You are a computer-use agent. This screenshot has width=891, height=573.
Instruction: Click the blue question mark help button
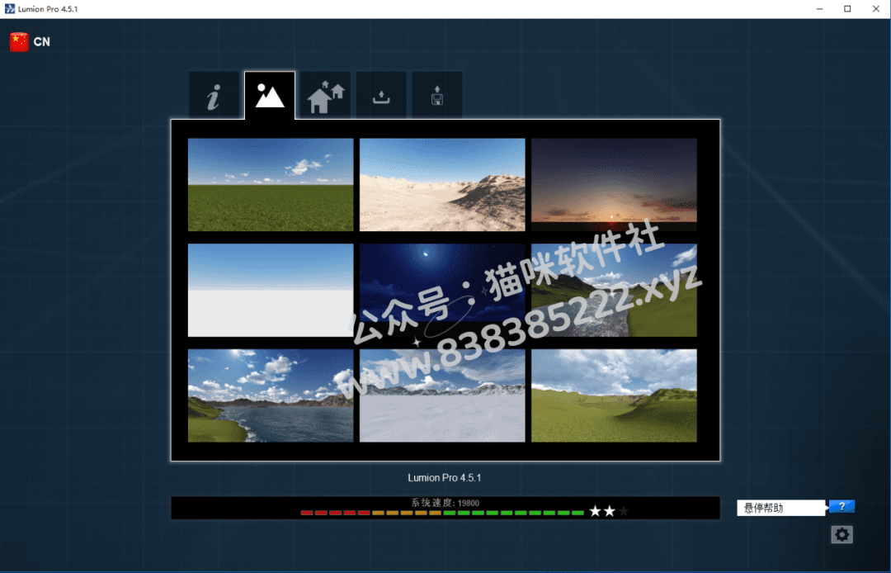[x=841, y=506]
